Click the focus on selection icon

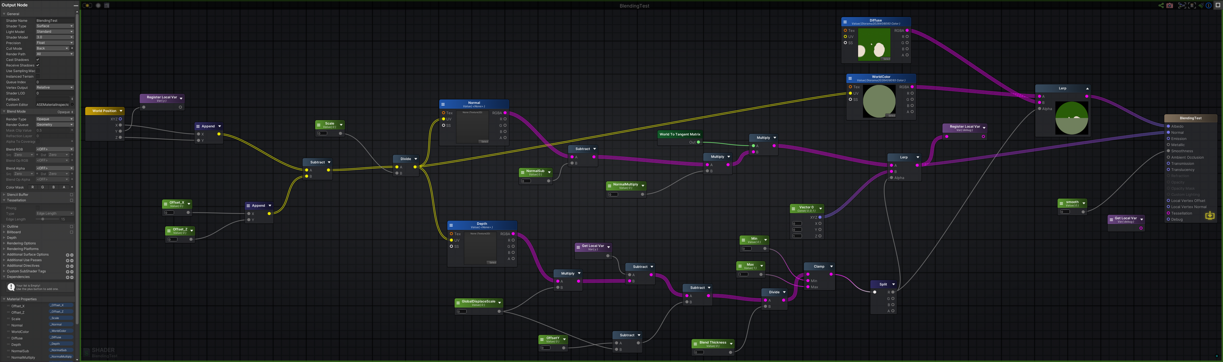[x=1183, y=6]
